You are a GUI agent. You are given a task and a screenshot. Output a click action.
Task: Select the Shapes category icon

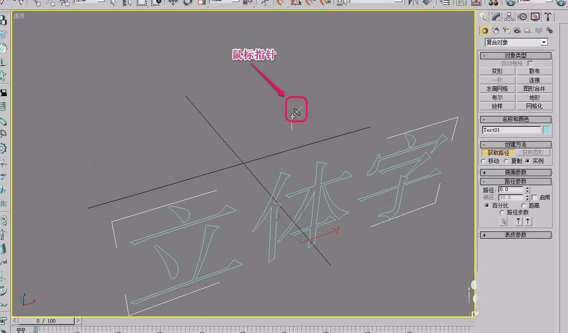496,30
